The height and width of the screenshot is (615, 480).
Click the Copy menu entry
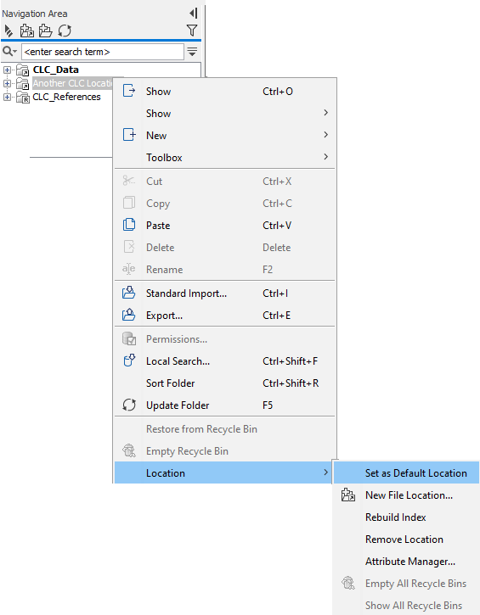[224, 204]
